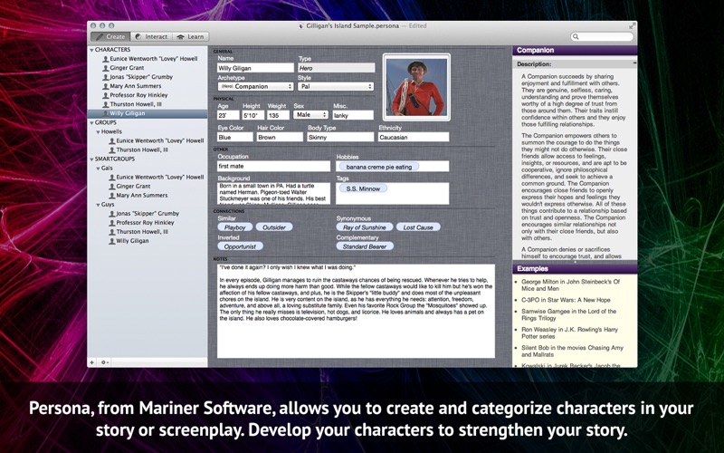Collapse the Gals smartgroup
This screenshot has width=724, height=453.
pyautogui.click(x=96, y=168)
